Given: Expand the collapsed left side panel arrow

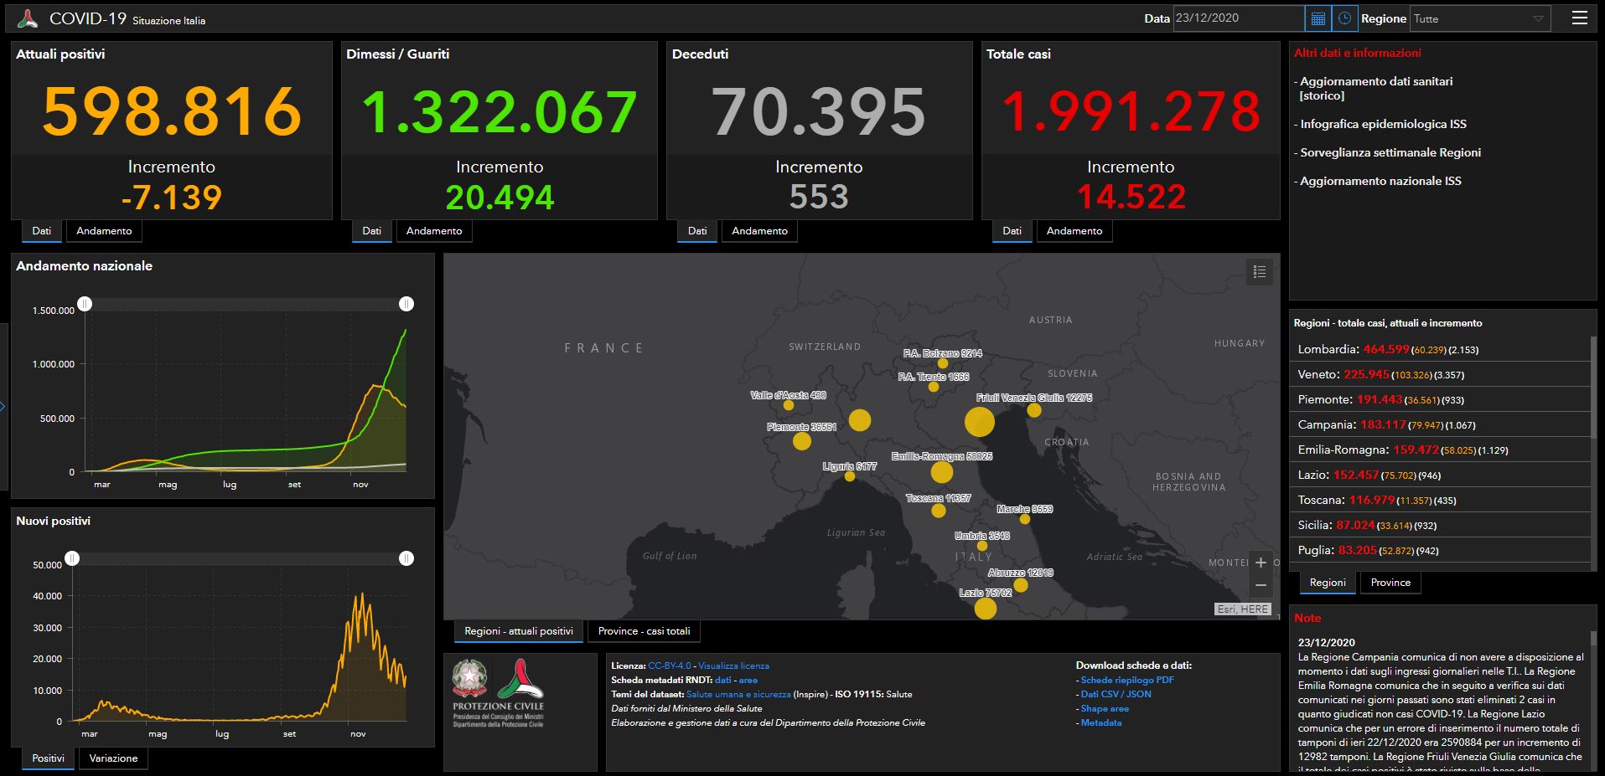Looking at the screenshot, I should (x=3, y=407).
